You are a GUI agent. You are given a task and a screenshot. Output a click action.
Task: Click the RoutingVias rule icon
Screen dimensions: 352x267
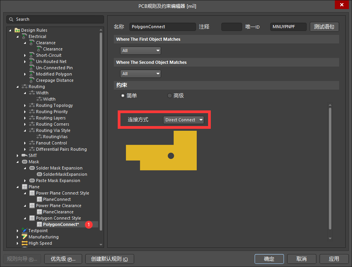(x=39, y=137)
